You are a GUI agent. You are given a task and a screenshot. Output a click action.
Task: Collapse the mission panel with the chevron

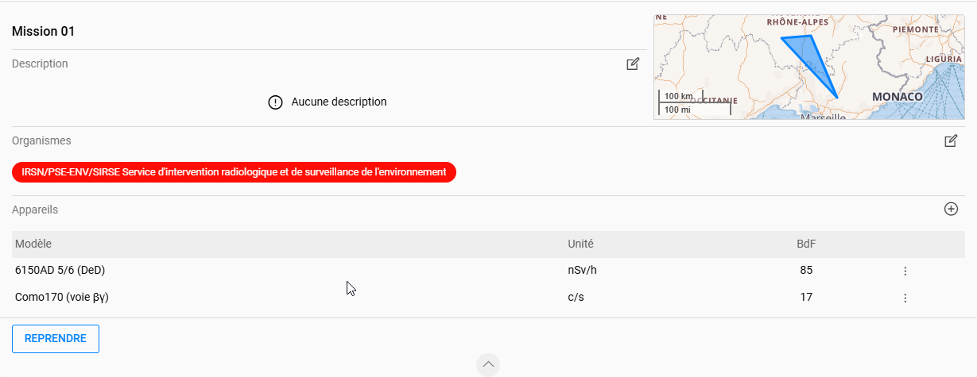(488, 364)
